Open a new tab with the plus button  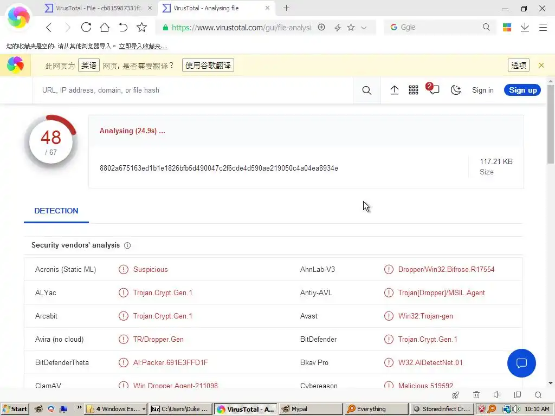(286, 8)
